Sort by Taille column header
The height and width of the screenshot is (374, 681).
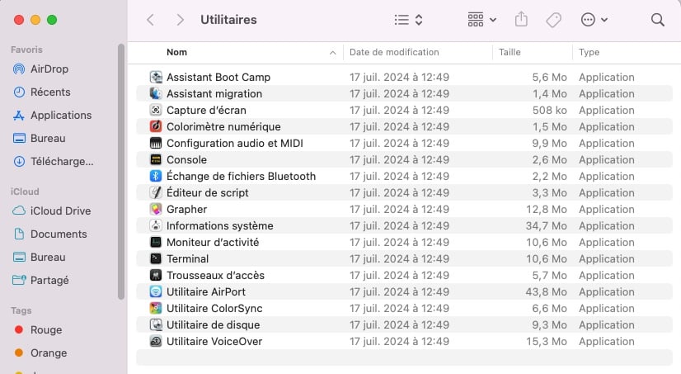pyautogui.click(x=510, y=52)
